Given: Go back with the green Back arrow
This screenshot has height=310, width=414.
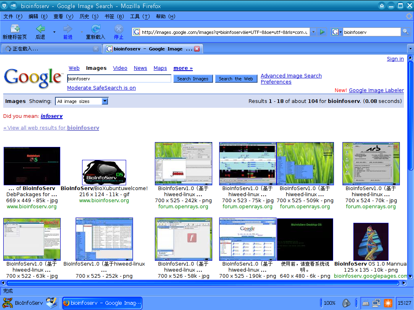Looking at the screenshot, I should (x=40, y=29).
